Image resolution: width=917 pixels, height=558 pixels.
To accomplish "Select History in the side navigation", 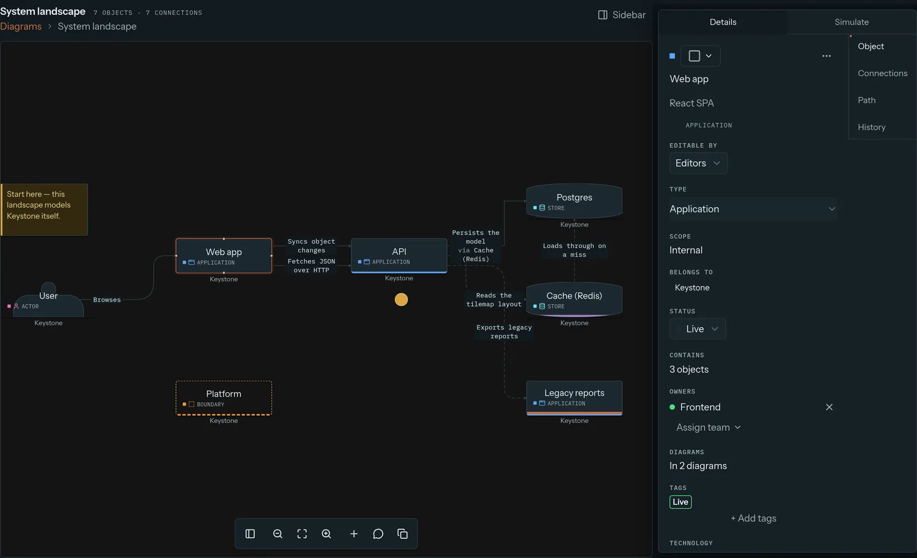I will point(872,127).
